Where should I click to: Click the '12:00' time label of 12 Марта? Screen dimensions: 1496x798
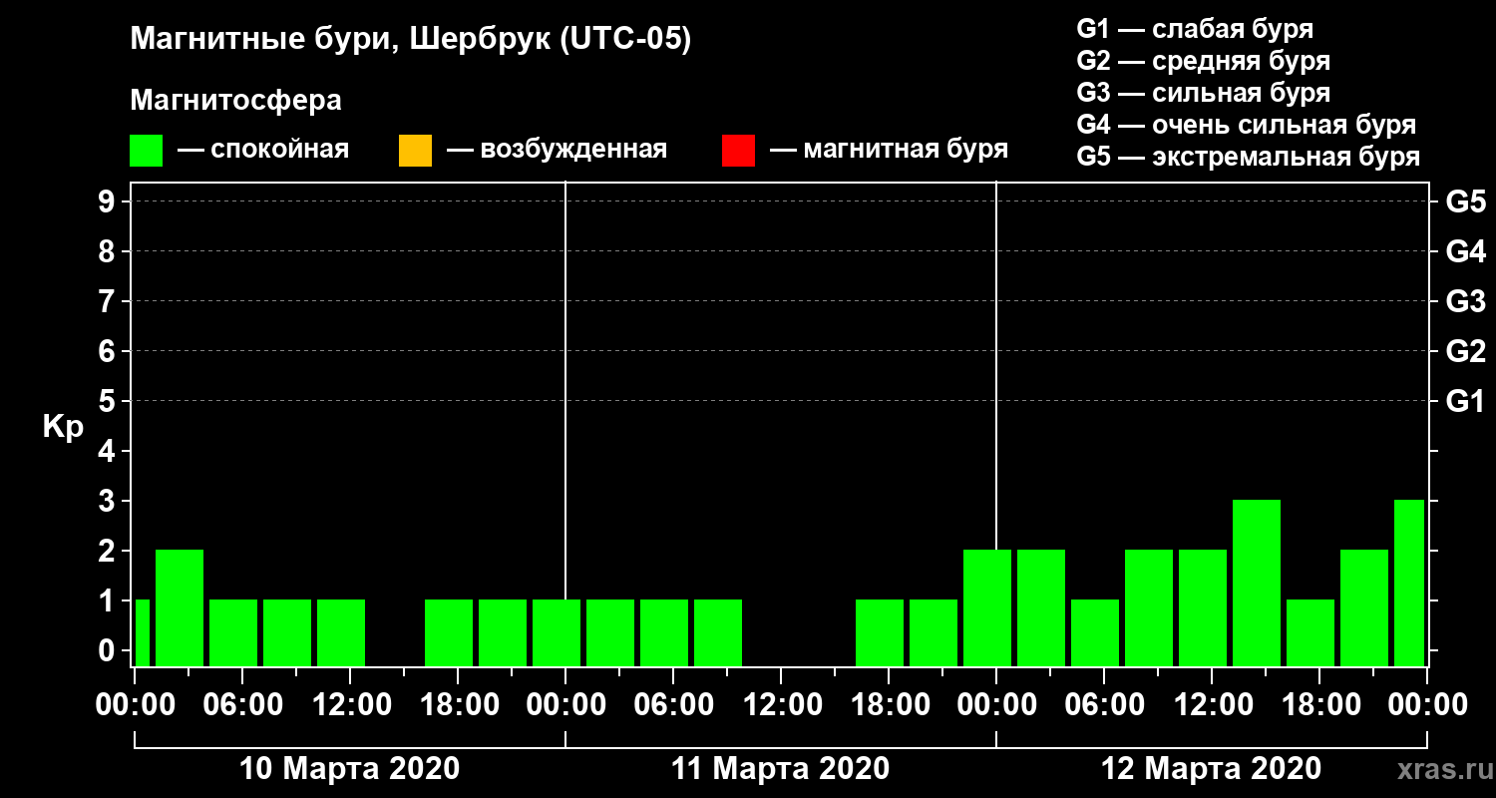tap(1212, 704)
